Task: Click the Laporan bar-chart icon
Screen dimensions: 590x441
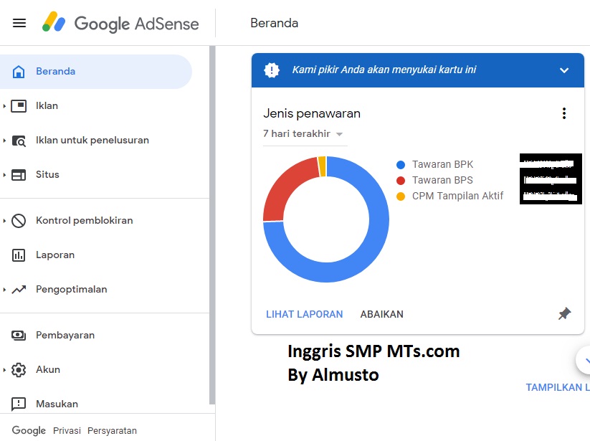Action: [x=17, y=255]
